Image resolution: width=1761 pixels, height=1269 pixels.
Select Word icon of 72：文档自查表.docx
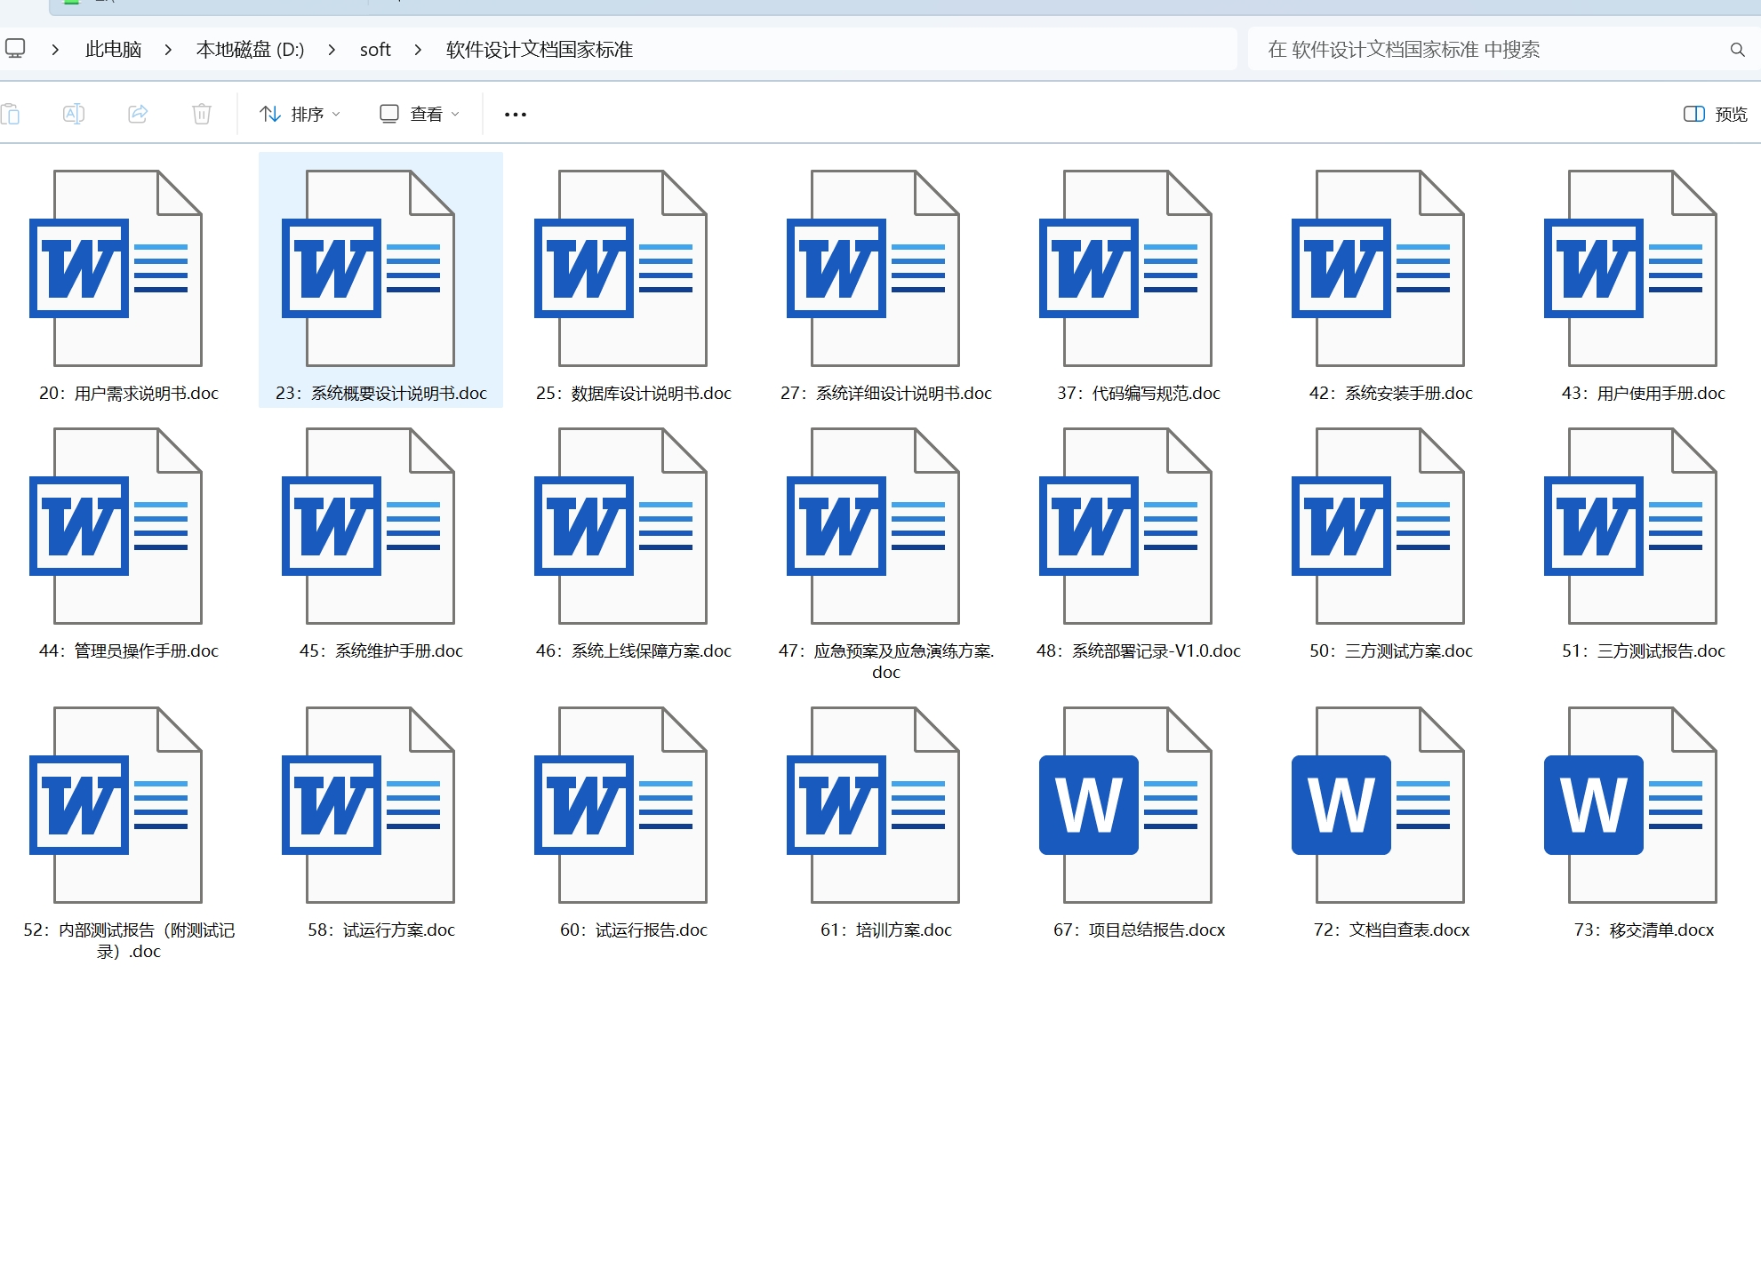[1379, 805]
